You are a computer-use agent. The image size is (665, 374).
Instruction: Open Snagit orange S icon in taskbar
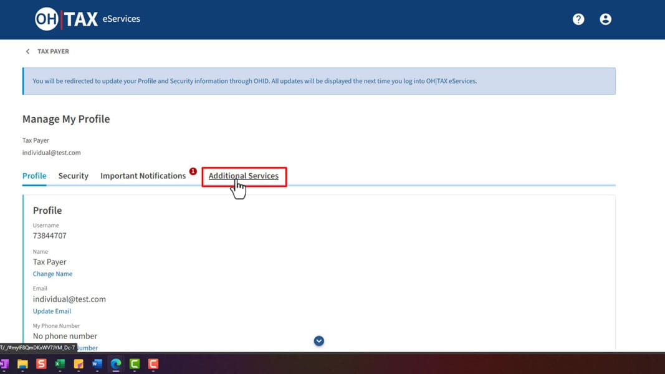[x=41, y=364]
